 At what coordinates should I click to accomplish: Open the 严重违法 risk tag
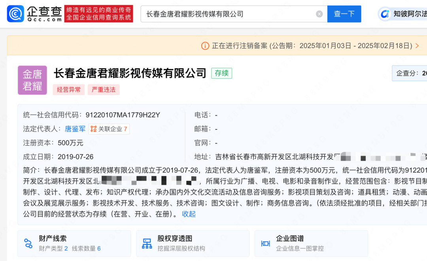pos(104,90)
